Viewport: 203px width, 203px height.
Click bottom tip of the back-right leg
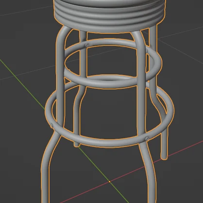tap(164, 157)
